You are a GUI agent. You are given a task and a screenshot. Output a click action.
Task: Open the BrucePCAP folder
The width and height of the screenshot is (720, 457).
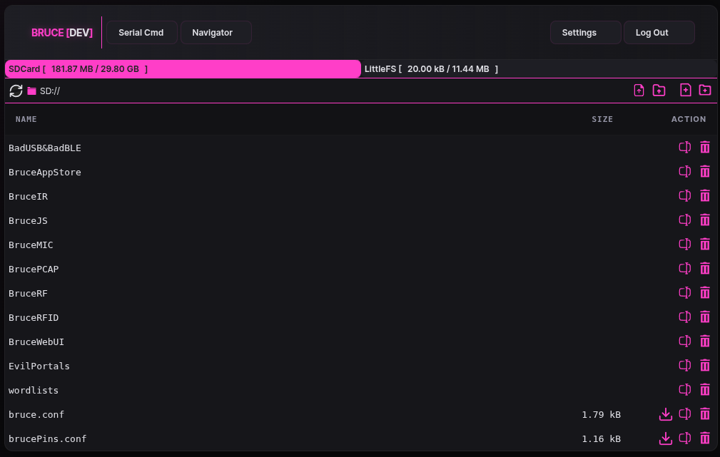point(34,269)
